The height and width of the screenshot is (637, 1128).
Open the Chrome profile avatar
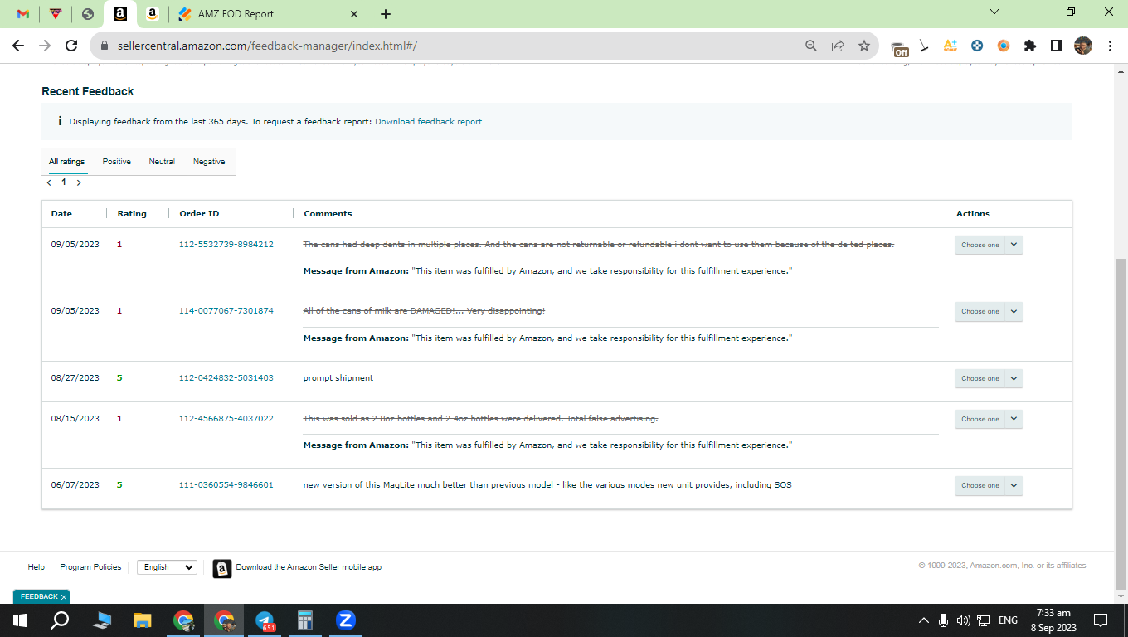coord(1083,46)
